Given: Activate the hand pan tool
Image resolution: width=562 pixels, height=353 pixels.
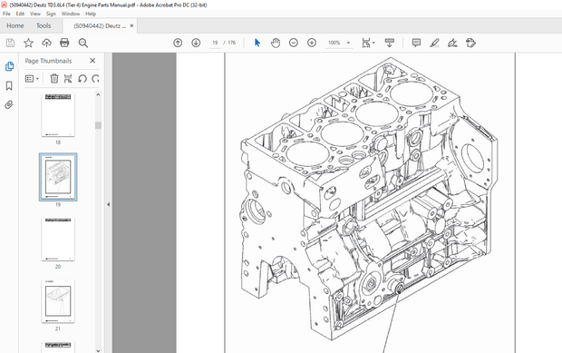Looking at the screenshot, I should 276,43.
